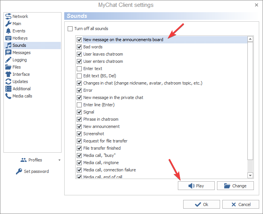The height and width of the screenshot is (214, 263).
Task: Confirm settings with the Ok button
Action: 201,204
